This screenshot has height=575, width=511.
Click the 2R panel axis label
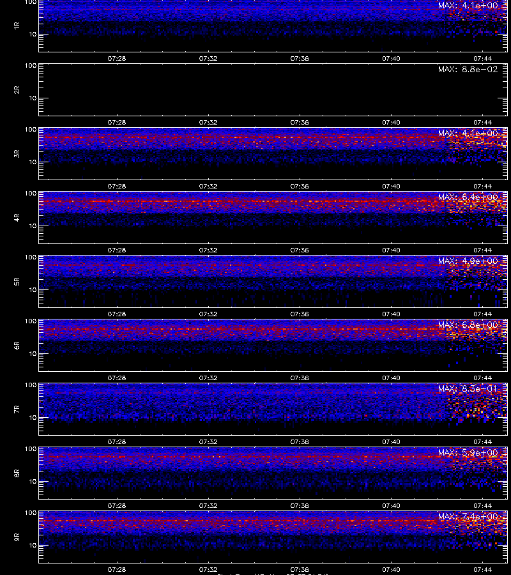click(17, 90)
